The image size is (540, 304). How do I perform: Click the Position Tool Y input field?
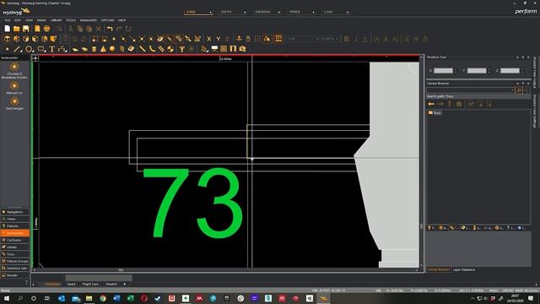pos(477,71)
